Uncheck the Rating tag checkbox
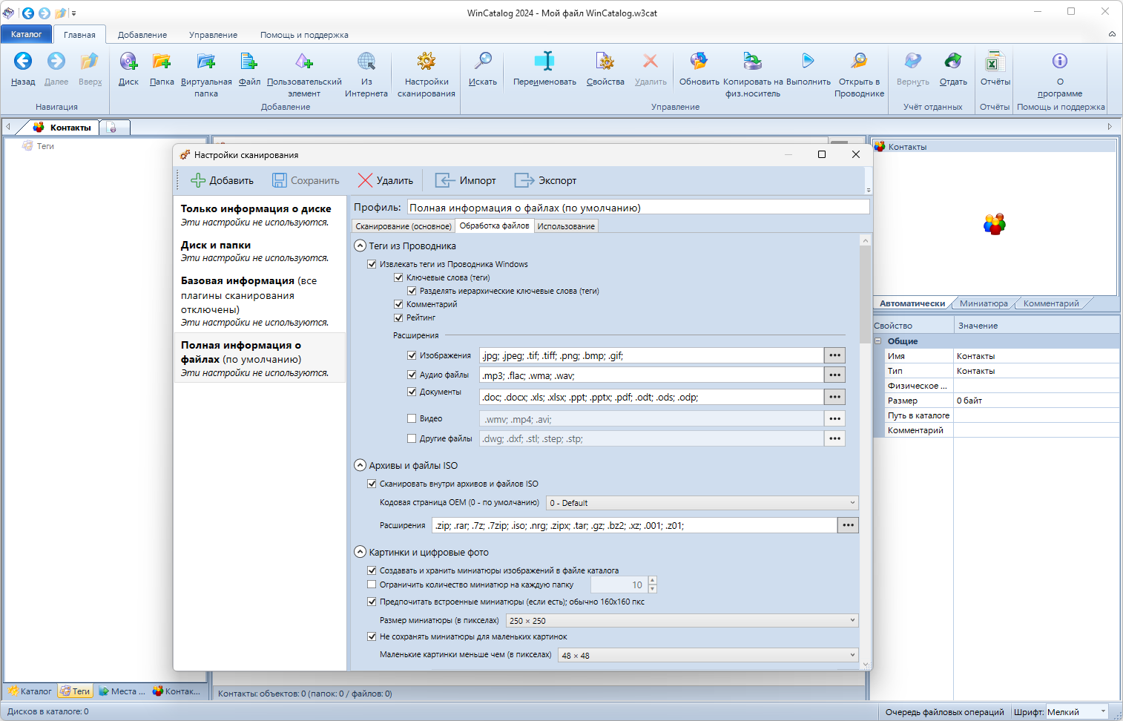The width and height of the screenshot is (1123, 721). click(398, 317)
